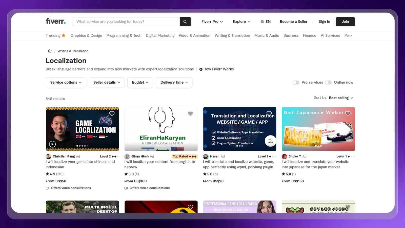The height and width of the screenshot is (228, 405).
Task: Open the home breadcrumb icon
Action: point(50,51)
